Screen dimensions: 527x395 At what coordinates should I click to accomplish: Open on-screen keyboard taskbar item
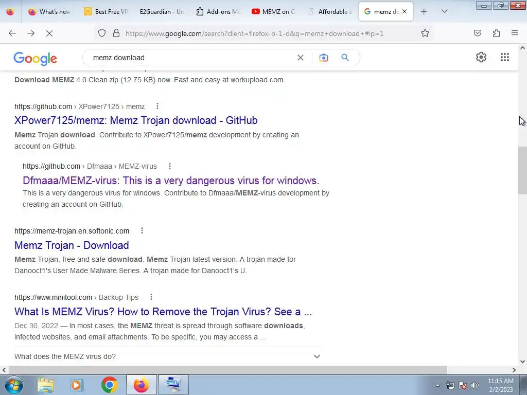173,385
